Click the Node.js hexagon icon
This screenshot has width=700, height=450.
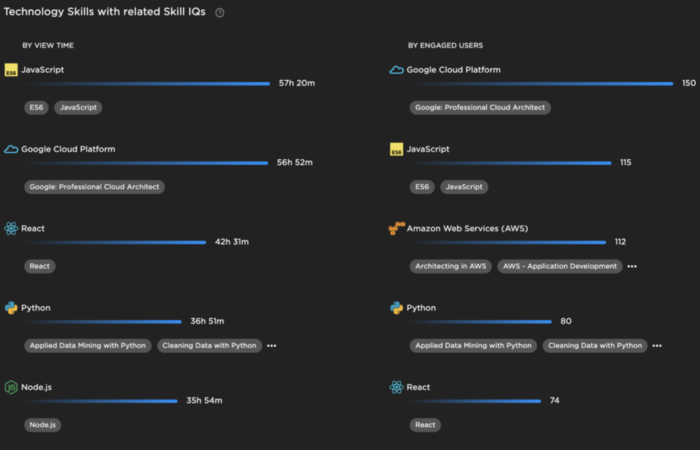click(x=10, y=387)
